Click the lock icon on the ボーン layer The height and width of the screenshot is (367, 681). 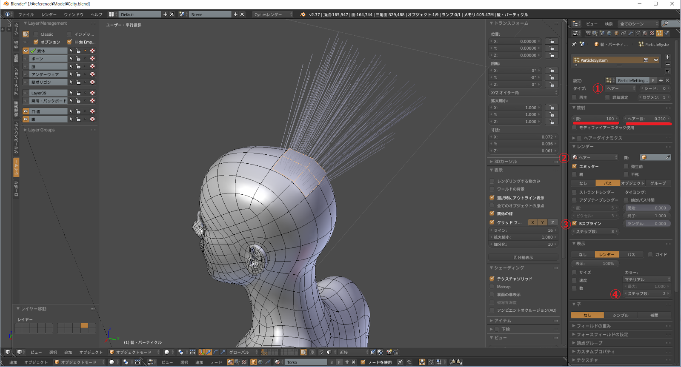(x=78, y=59)
